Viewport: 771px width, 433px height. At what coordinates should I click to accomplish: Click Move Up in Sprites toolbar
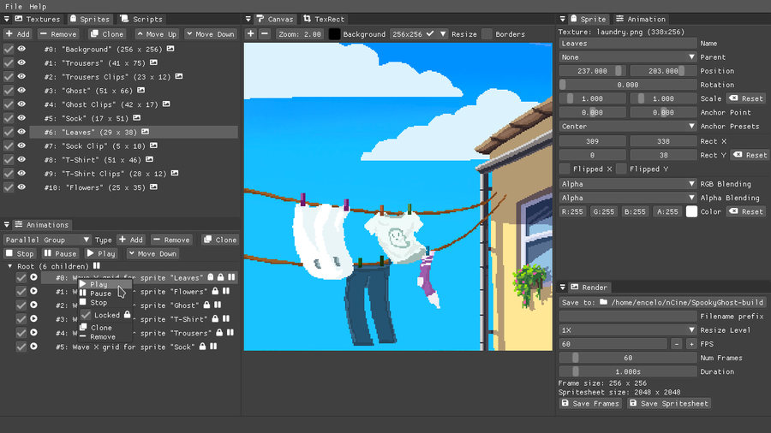(x=157, y=34)
